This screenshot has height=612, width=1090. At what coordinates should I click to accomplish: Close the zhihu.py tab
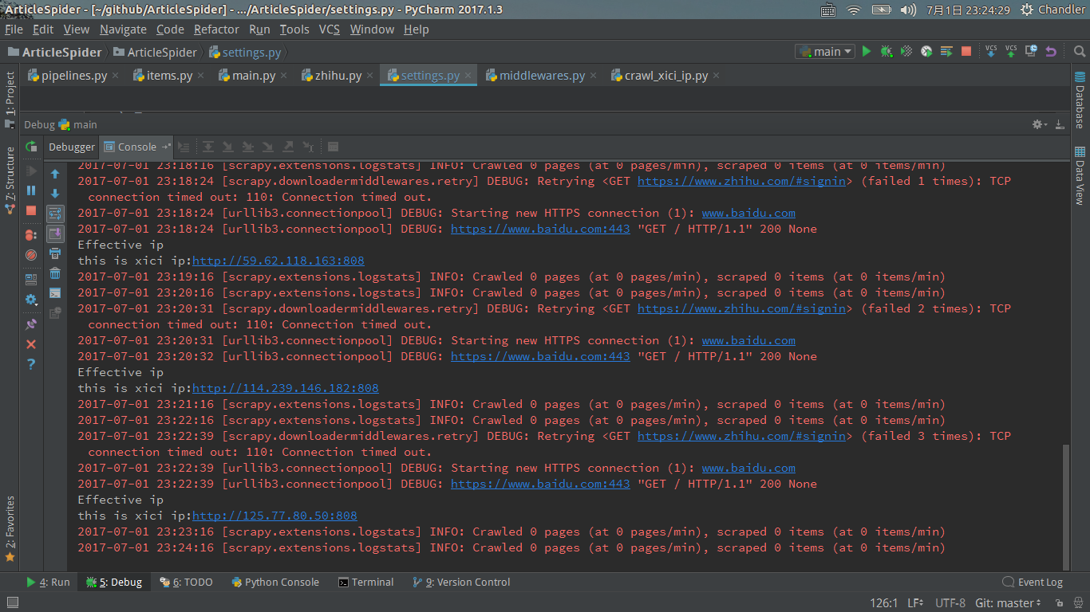click(x=372, y=76)
